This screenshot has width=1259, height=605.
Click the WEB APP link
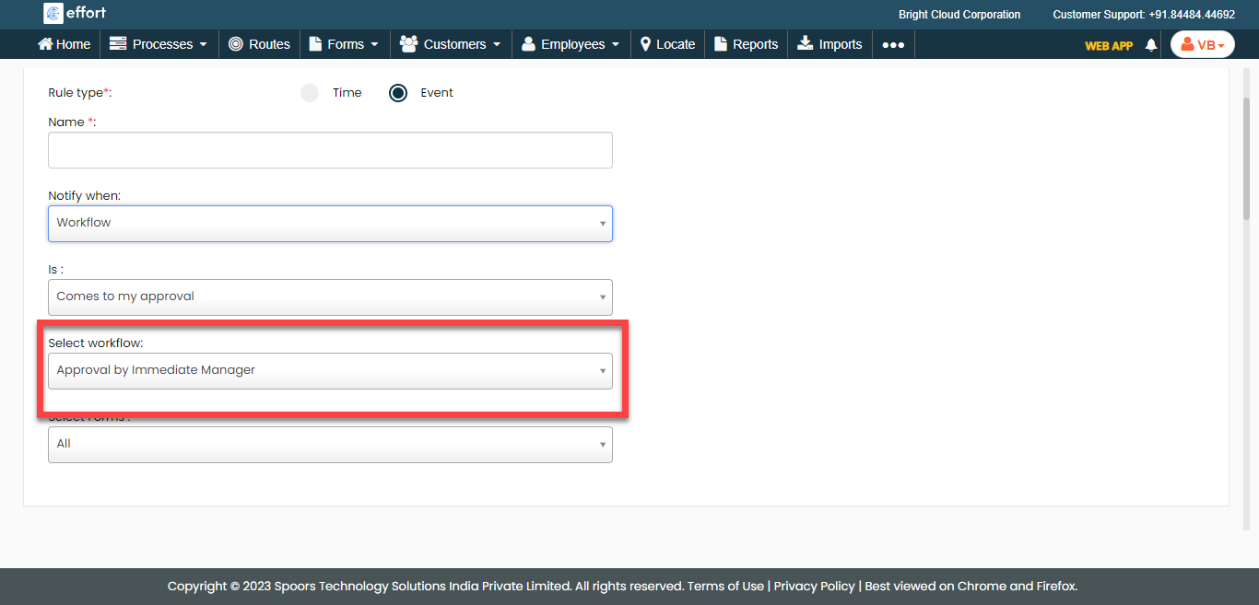click(1108, 45)
